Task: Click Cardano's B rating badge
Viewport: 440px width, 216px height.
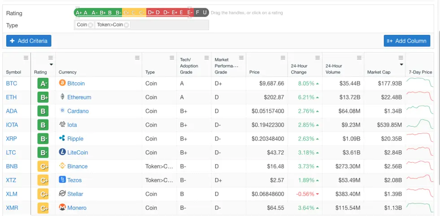Action: coord(43,111)
